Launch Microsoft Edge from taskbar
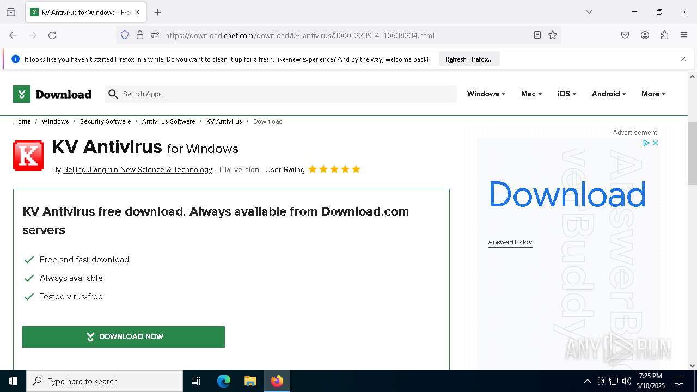The image size is (697, 392). (223, 381)
